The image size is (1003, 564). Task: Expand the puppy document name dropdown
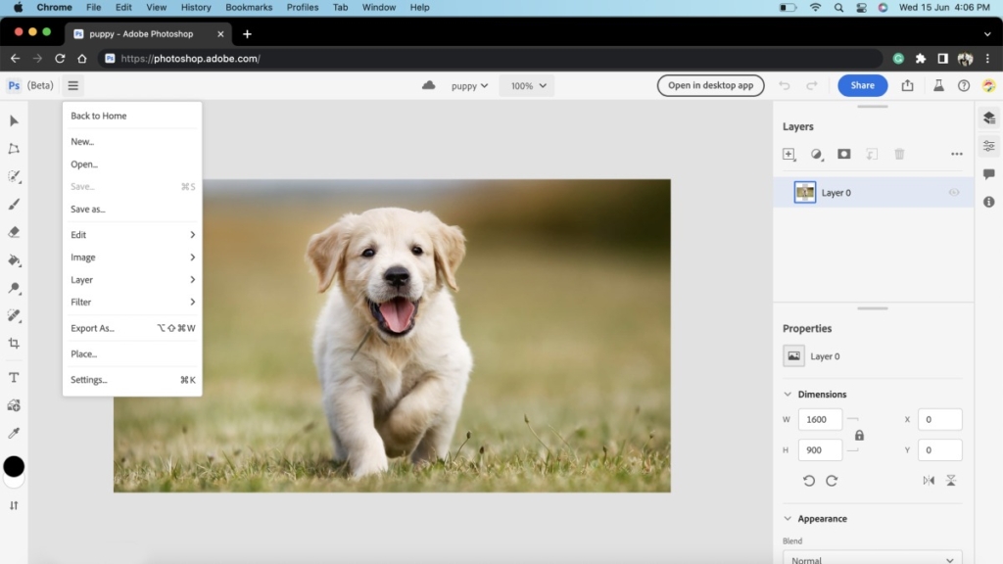469,86
